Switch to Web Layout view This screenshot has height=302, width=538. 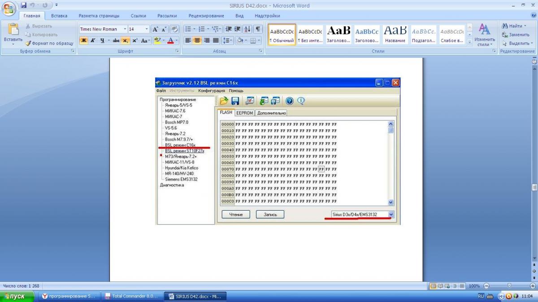(447, 286)
